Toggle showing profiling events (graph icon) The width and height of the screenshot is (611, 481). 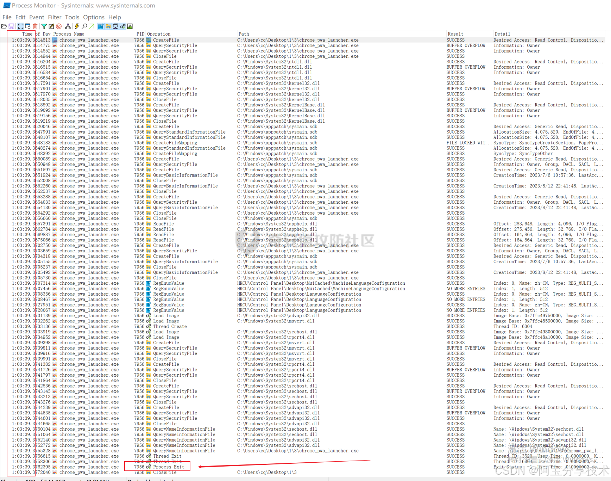(x=130, y=26)
